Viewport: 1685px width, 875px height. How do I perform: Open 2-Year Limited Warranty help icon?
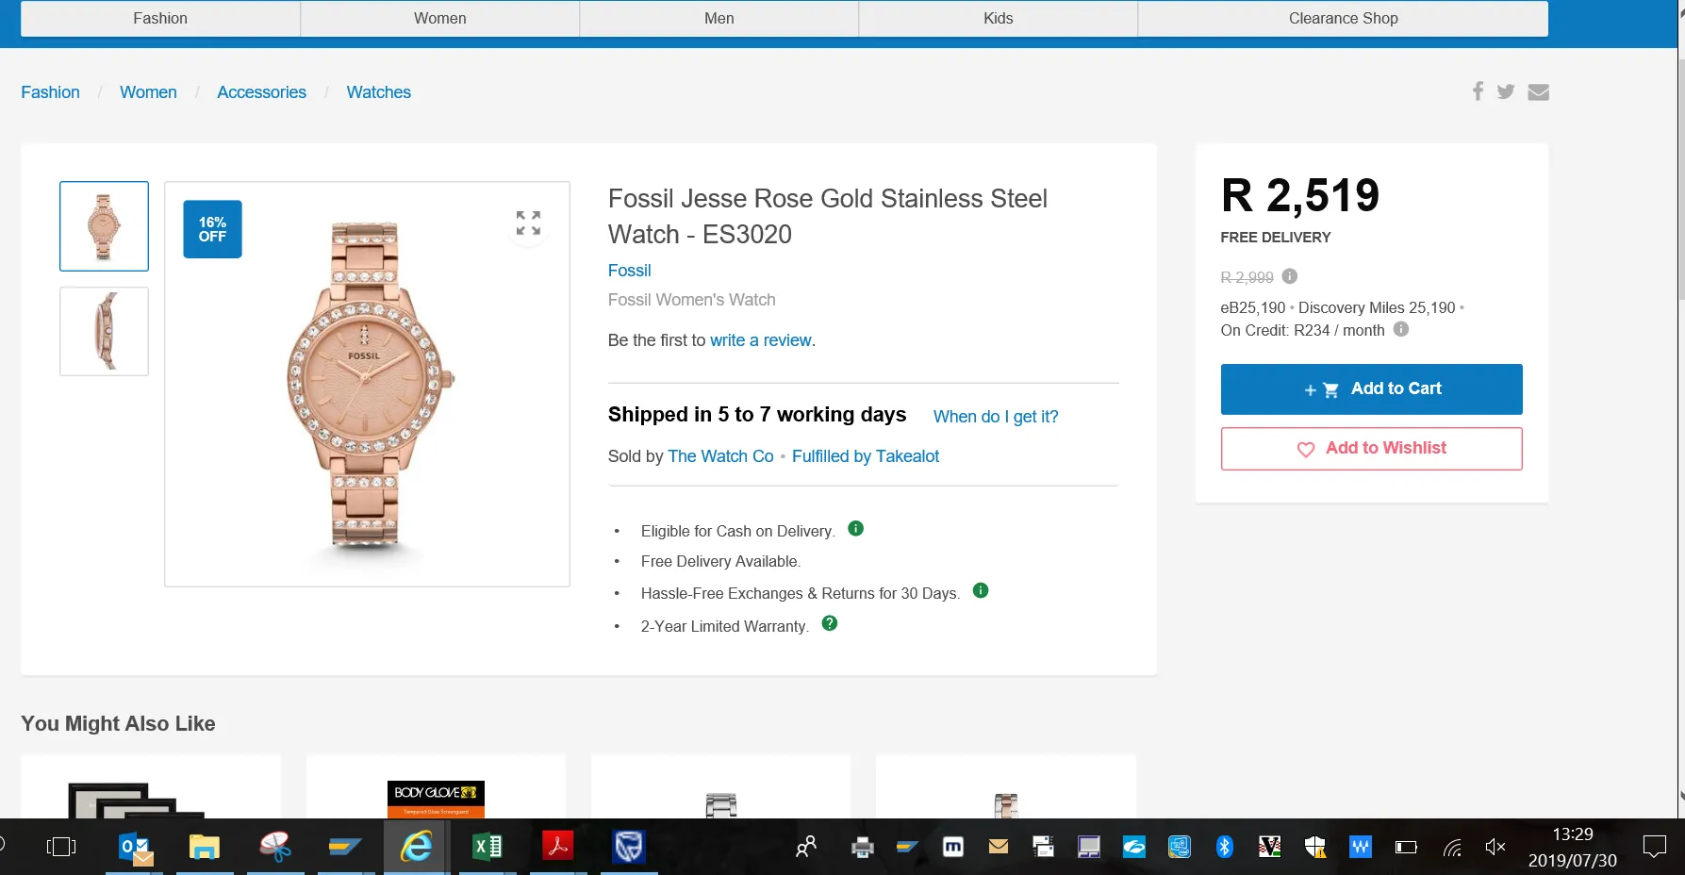coord(830,623)
